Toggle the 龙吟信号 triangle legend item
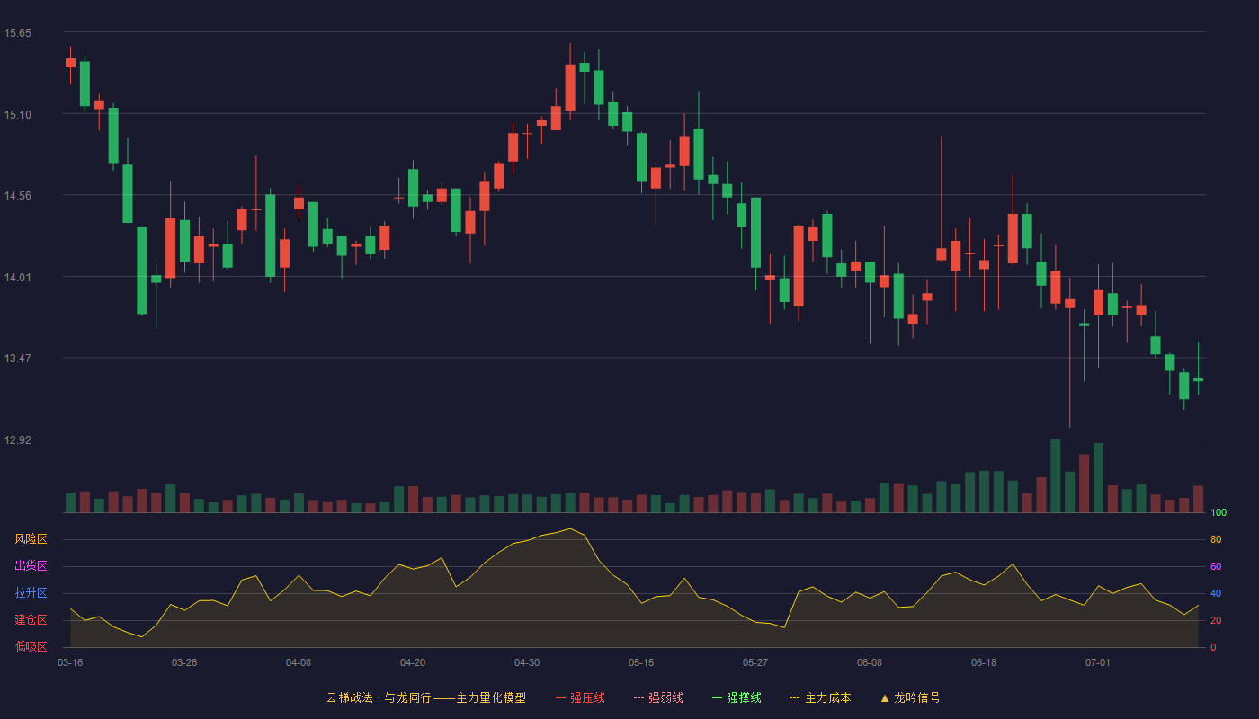Image resolution: width=1259 pixels, height=719 pixels. coord(910,697)
